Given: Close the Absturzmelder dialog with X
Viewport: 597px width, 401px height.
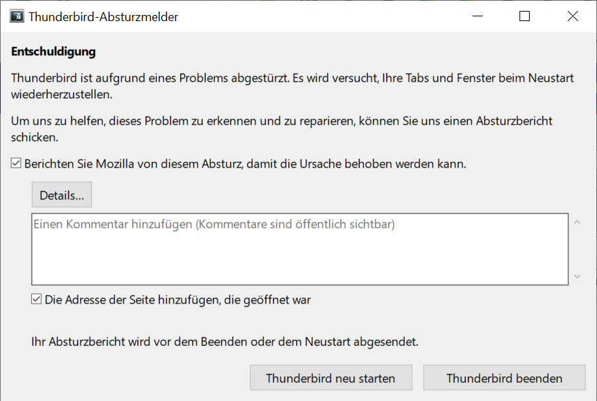Looking at the screenshot, I should coord(572,17).
